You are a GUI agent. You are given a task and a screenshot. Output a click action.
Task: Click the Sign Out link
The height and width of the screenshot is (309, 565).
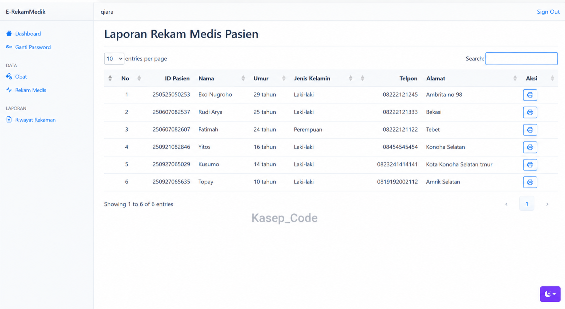click(x=548, y=12)
